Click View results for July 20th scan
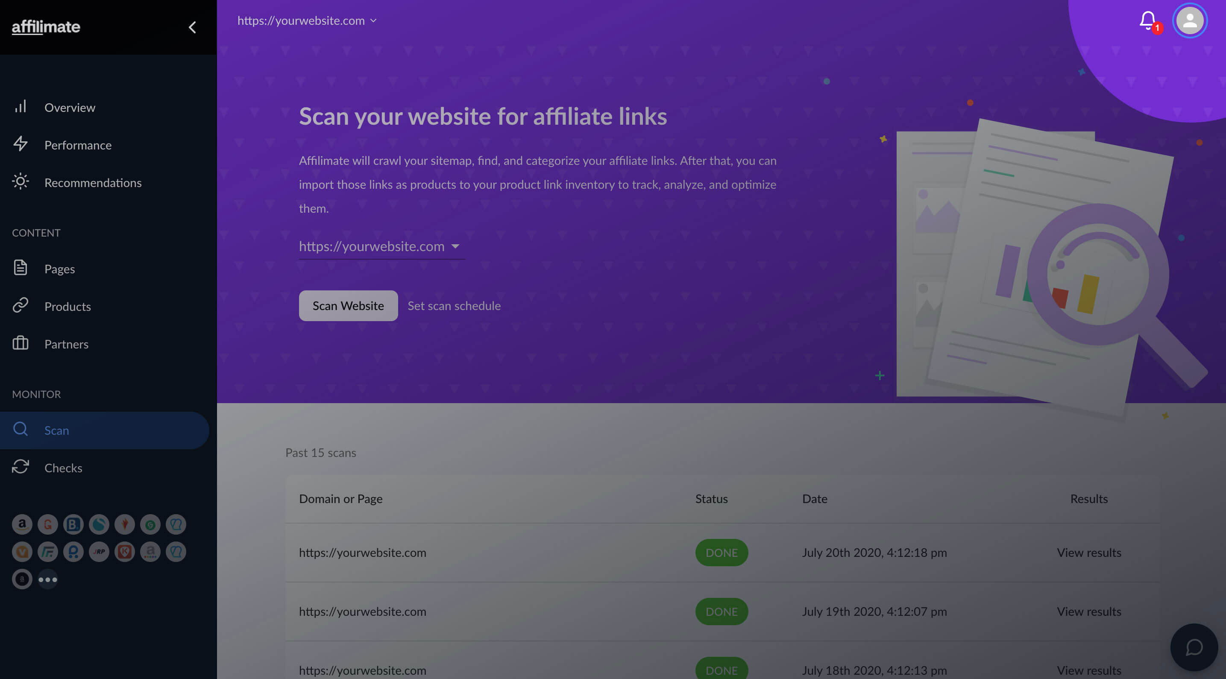Viewport: 1226px width, 679px height. pyautogui.click(x=1089, y=552)
